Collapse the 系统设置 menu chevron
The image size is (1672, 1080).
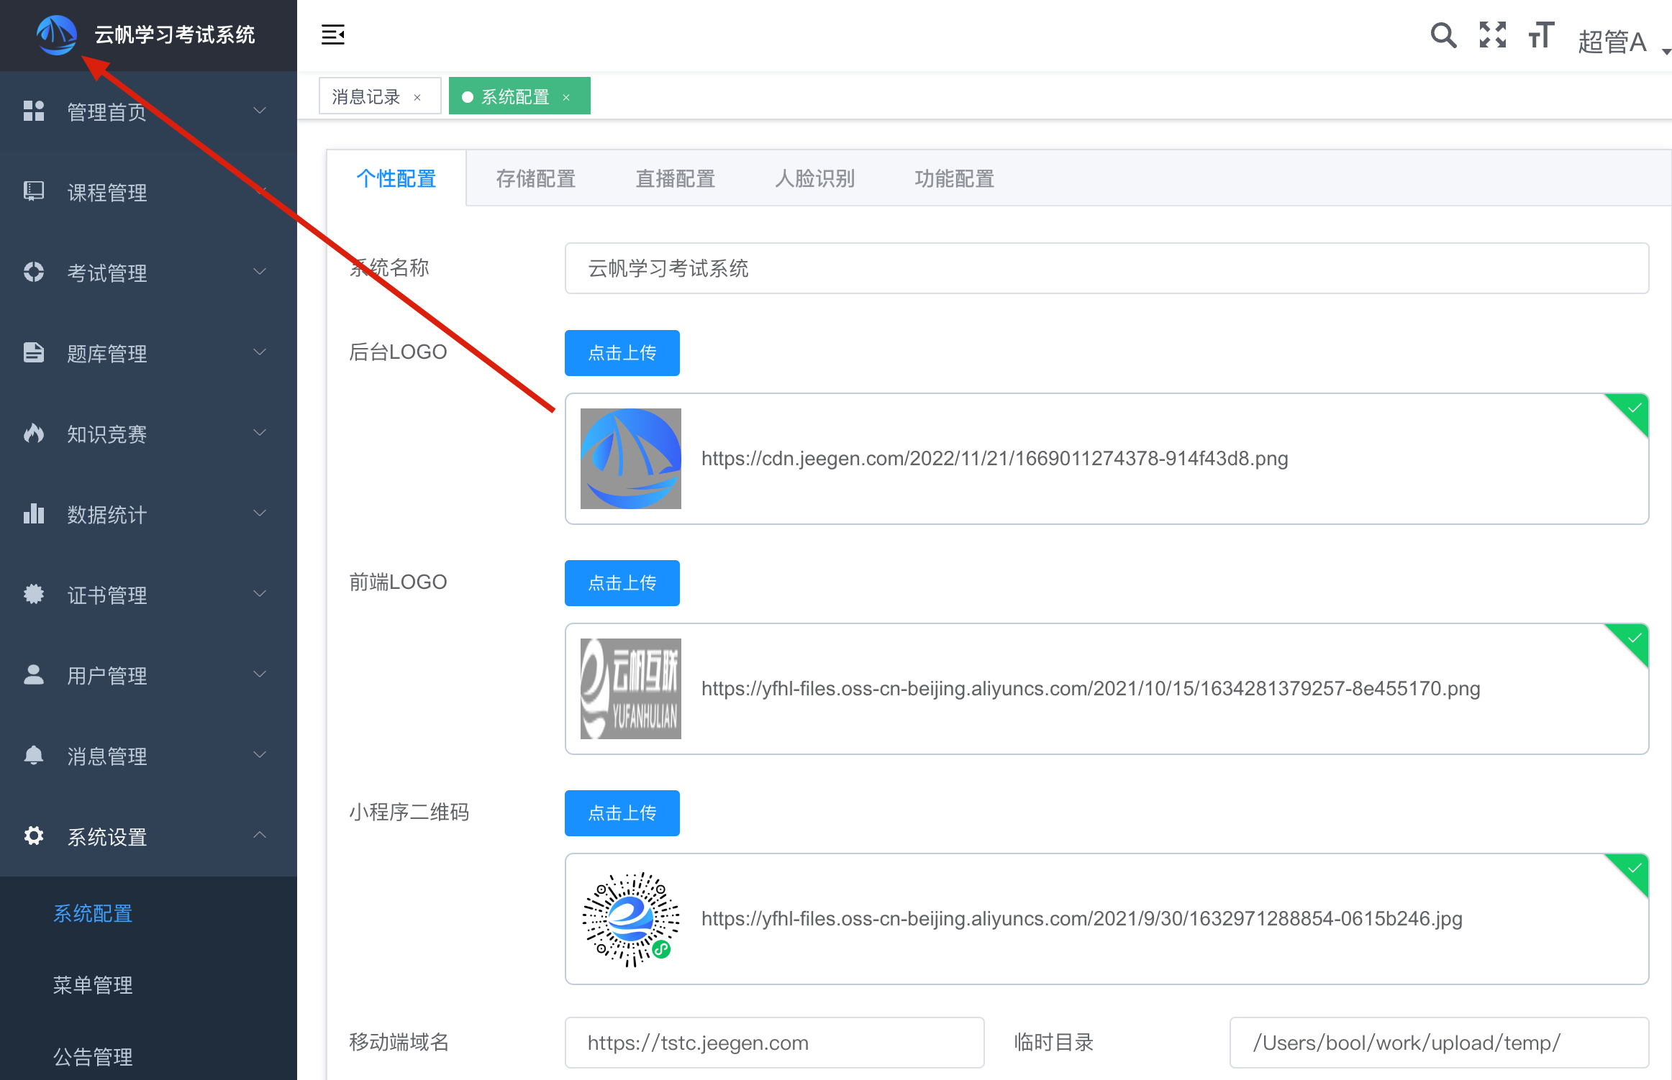click(x=260, y=836)
